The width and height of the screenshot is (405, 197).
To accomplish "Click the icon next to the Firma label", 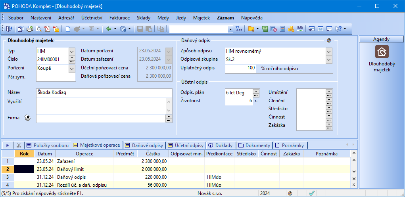I will pyautogui.click(x=28, y=118).
